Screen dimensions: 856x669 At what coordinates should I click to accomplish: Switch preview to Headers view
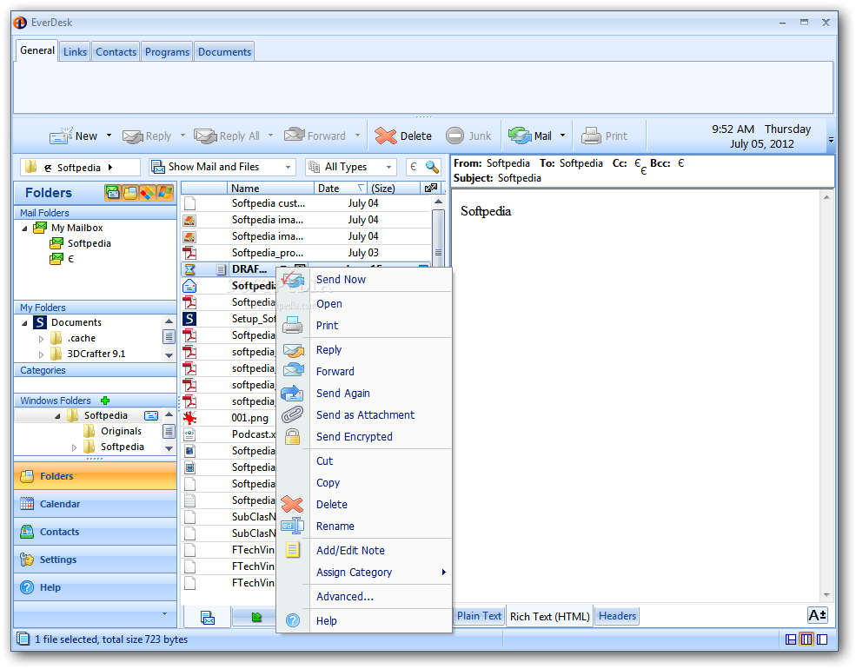click(617, 616)
